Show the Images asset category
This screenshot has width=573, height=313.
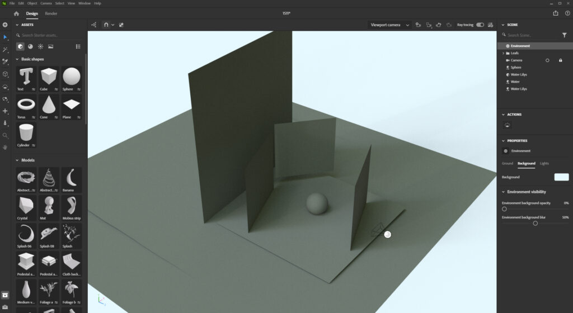click(x=50, y=46)
